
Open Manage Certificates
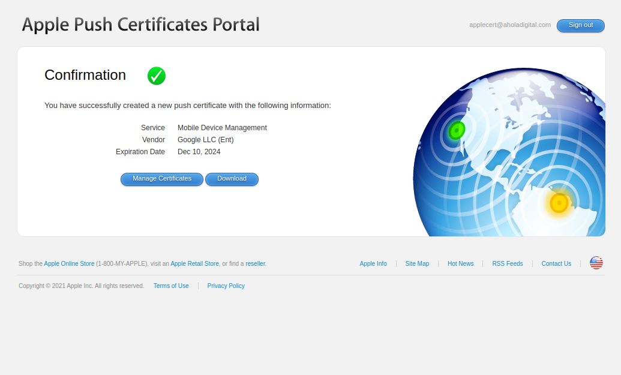(x=161, y=179)
